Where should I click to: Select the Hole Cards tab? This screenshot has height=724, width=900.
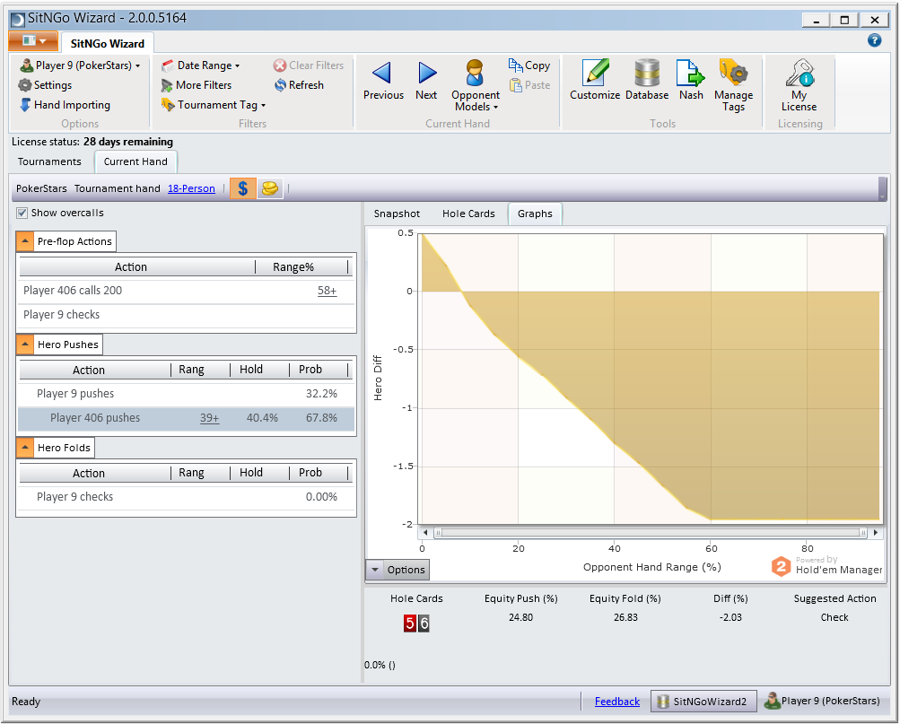pyautogui.click(x=468, y=214)
